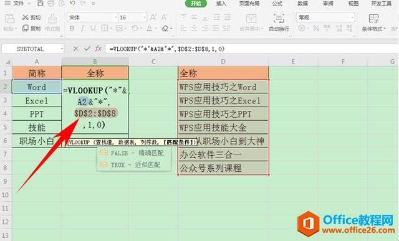Click the distributed alignment icon
The height and width of the screenshot is (241, 399).
pyautogui.click(x=226, y=28)
